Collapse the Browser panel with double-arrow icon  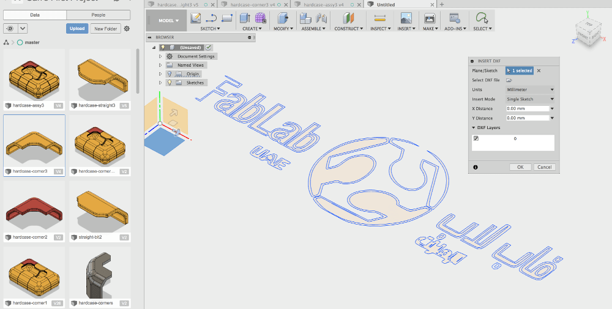tap(149, 37)
